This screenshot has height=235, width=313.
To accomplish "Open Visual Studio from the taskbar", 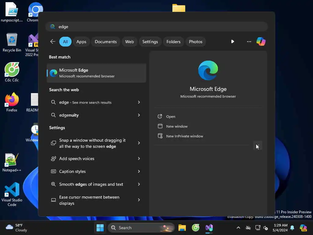I will tap(209, 228).
